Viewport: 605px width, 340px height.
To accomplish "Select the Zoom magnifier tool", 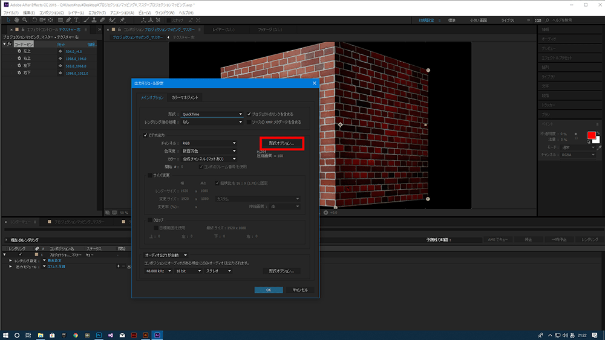I will (24, 20).
